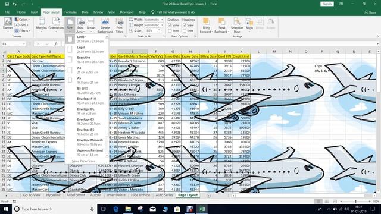381x214 pixels.
Task: Click Task View on taskbar
Action: 103,209
